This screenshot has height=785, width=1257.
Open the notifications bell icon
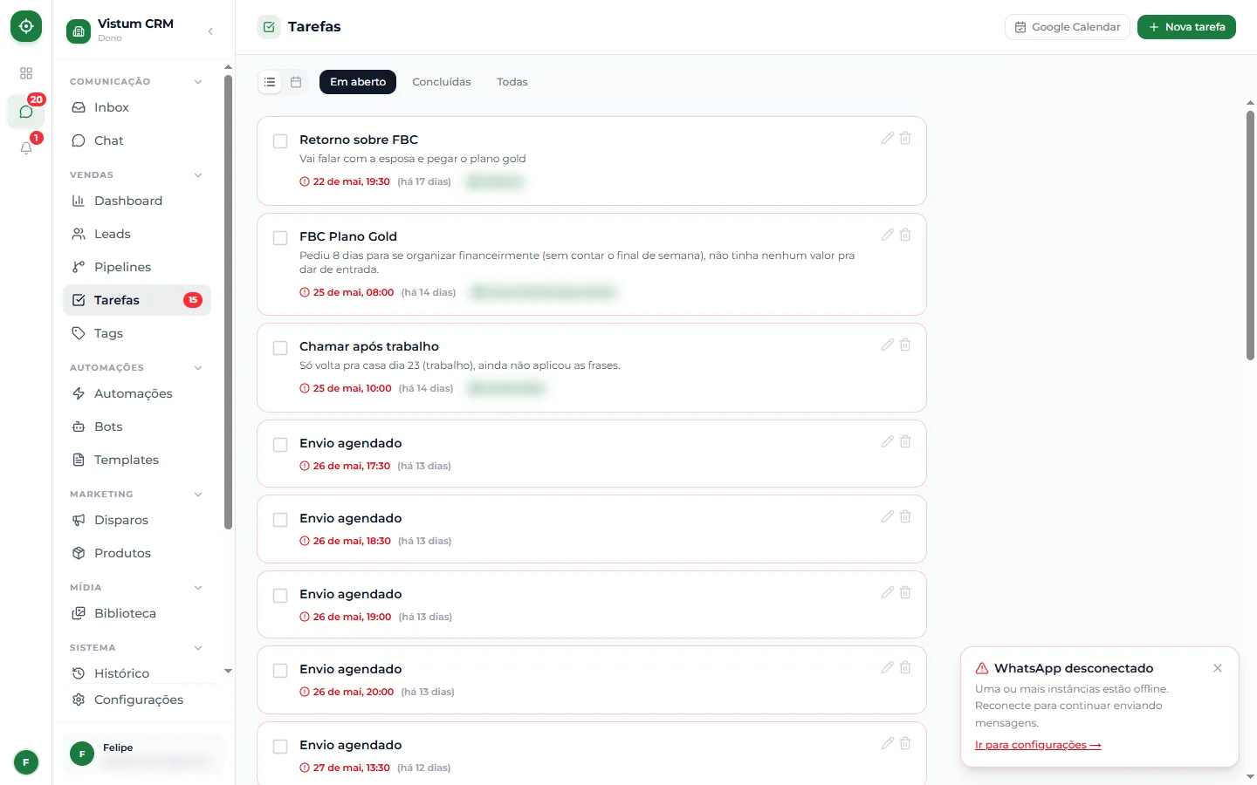[x=26, y=148]
